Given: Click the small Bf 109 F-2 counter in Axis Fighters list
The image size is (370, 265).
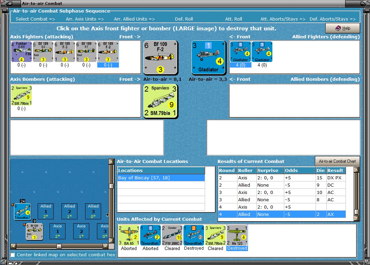Looking at the screenshot, I should click(108, 52).
